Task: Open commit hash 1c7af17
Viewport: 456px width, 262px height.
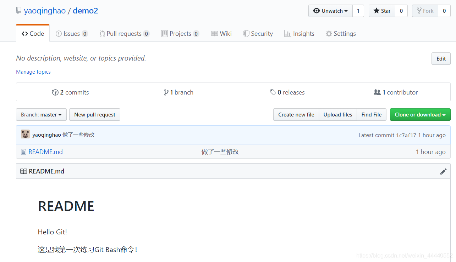Action: tap(406, 135)
